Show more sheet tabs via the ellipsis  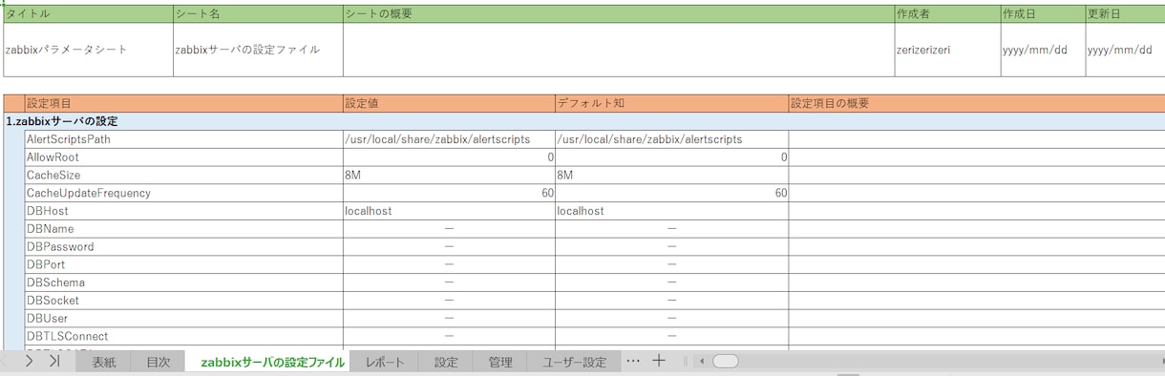632,361
